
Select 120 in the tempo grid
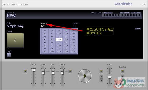pos(59,40)
